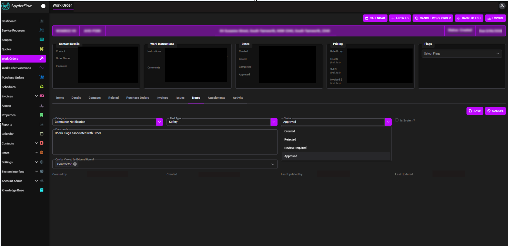Click the Purchase Orders cart icon
The image size is (508, 246).
coord(42,77)
